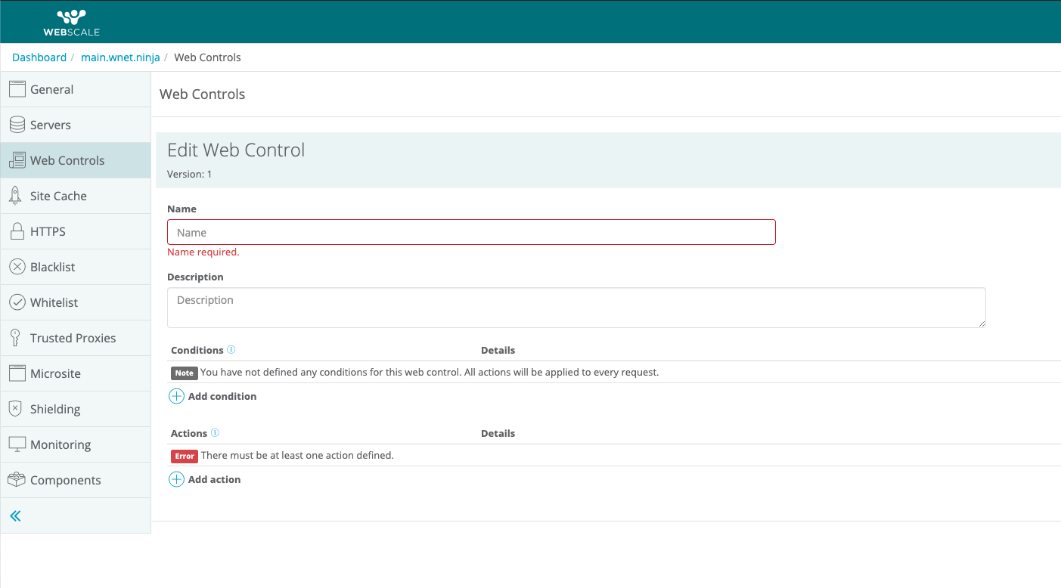The width and height of the screenshot is (1061, 588).
Task: Show the Conditions info tooltip icon
Action: (x=231, y=350)
